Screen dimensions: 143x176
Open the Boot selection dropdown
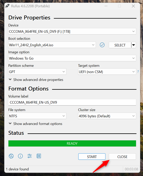(x=52, y=45)
